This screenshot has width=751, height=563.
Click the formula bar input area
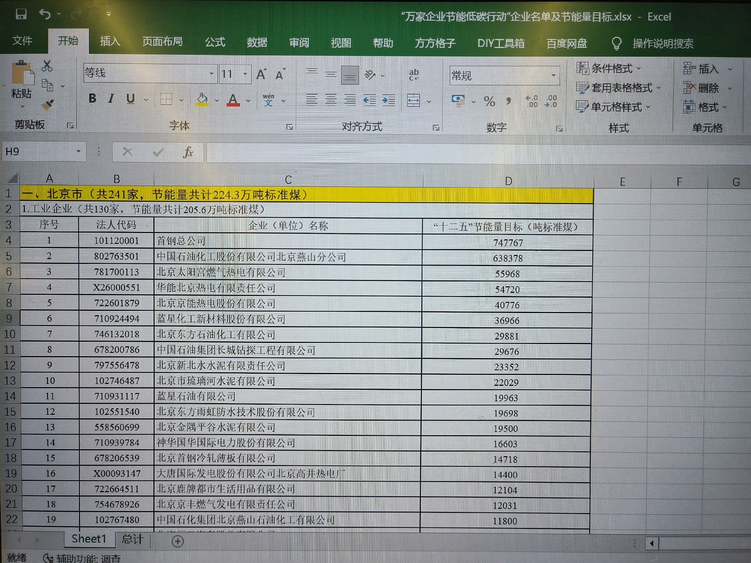click(478, 153)
